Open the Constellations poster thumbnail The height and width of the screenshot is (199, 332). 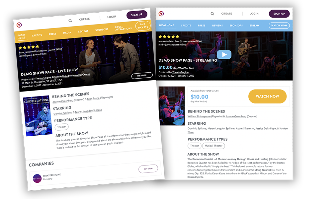(38, 116)
